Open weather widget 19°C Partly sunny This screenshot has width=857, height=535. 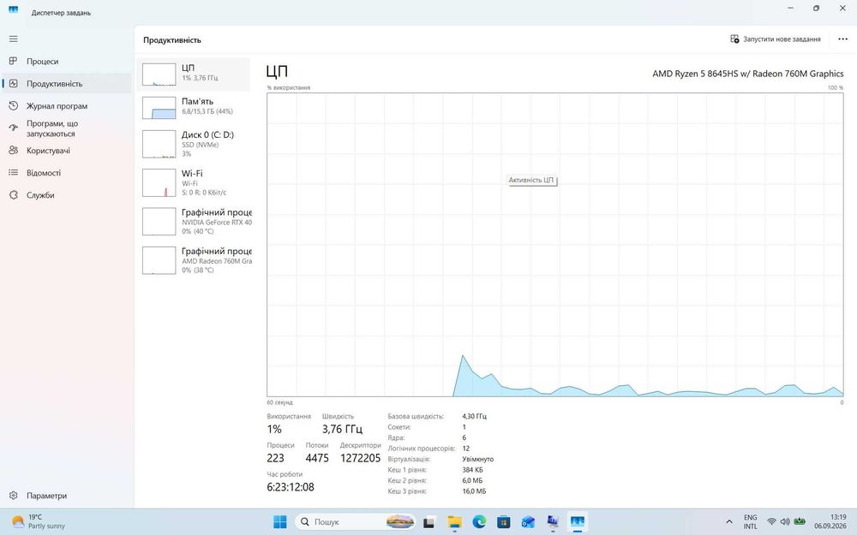coord(39,522)
